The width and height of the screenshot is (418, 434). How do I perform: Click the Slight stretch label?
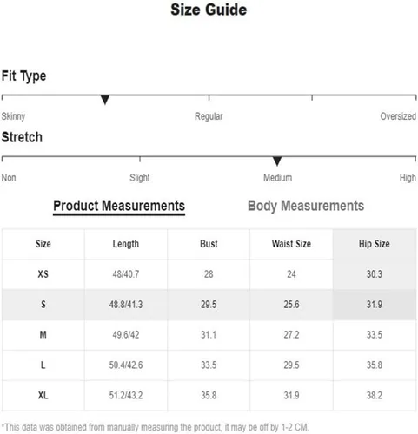[140, 178]
